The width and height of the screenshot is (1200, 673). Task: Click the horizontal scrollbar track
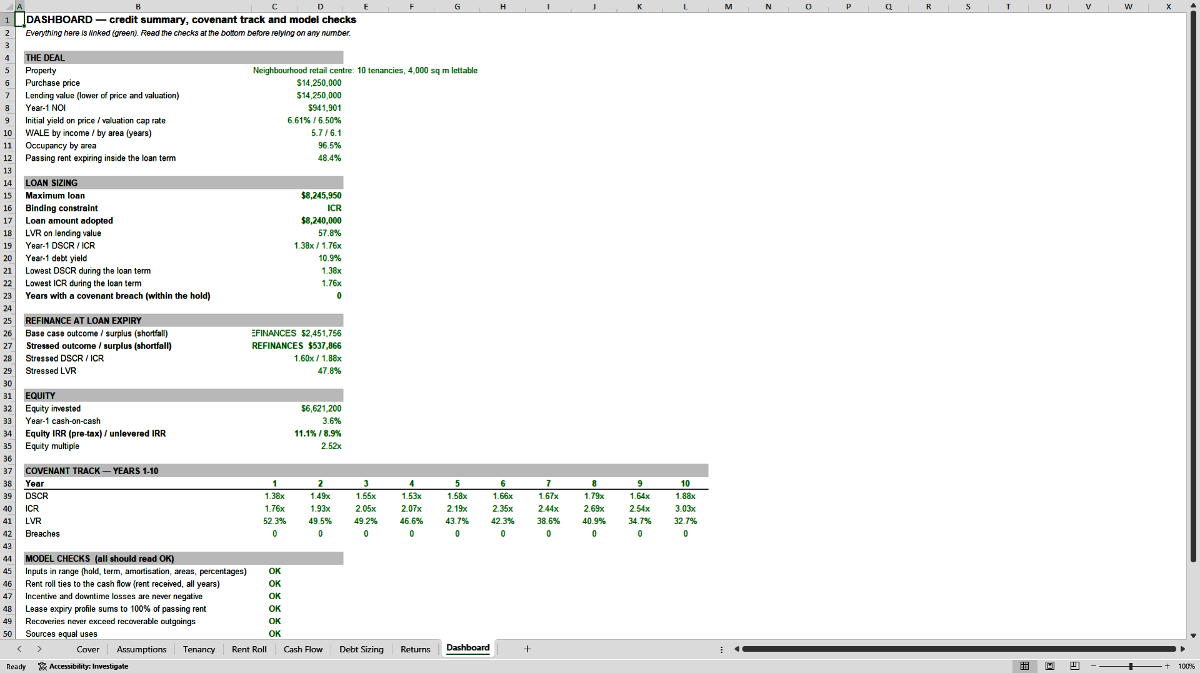pyautogui.click(x=959, y=649)
